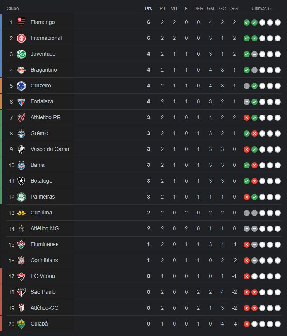Click the Cuiabá club crest
Image resolution: width=287 pixels, height=336 pixels.
21,324
